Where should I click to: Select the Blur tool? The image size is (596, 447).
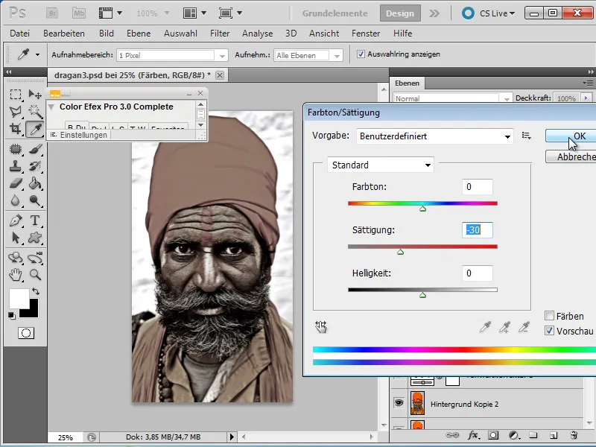point(15,200)
